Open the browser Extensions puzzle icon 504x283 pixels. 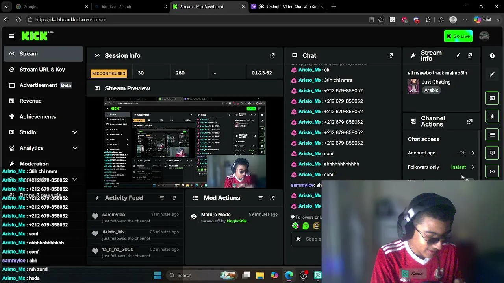tap(428, 20)
